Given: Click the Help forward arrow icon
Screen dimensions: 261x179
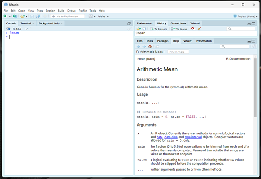Looking at the screenshot, I should coord(144,46).
